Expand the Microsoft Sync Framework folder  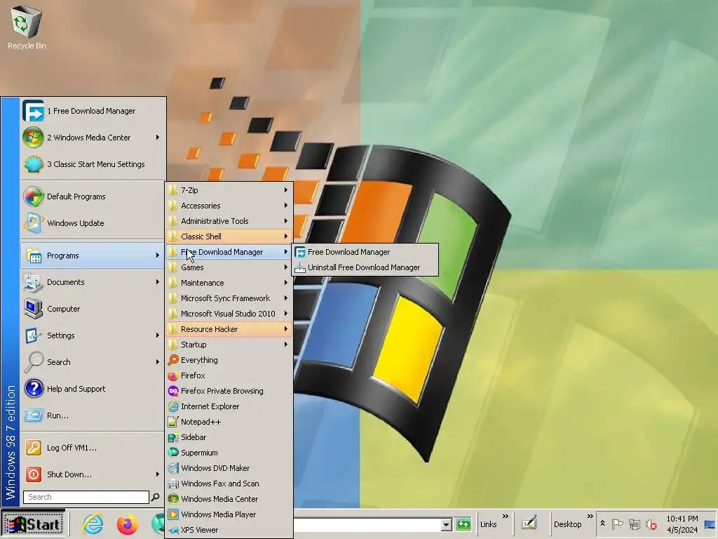pyautogui.click(x=229, y=298)
